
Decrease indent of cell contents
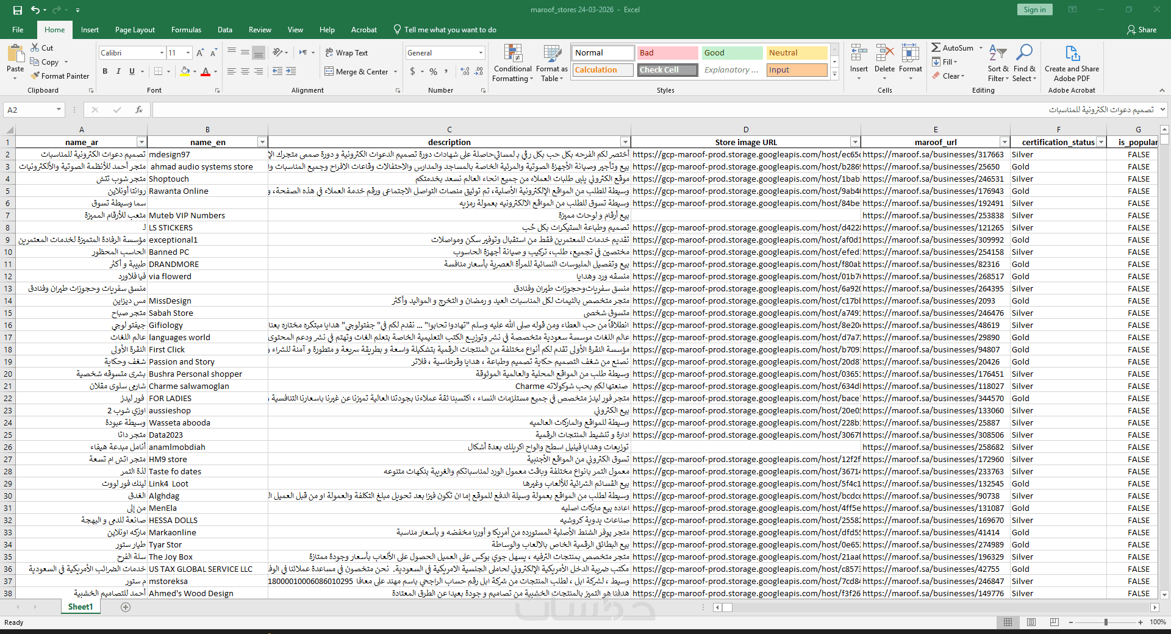(278, 71)
